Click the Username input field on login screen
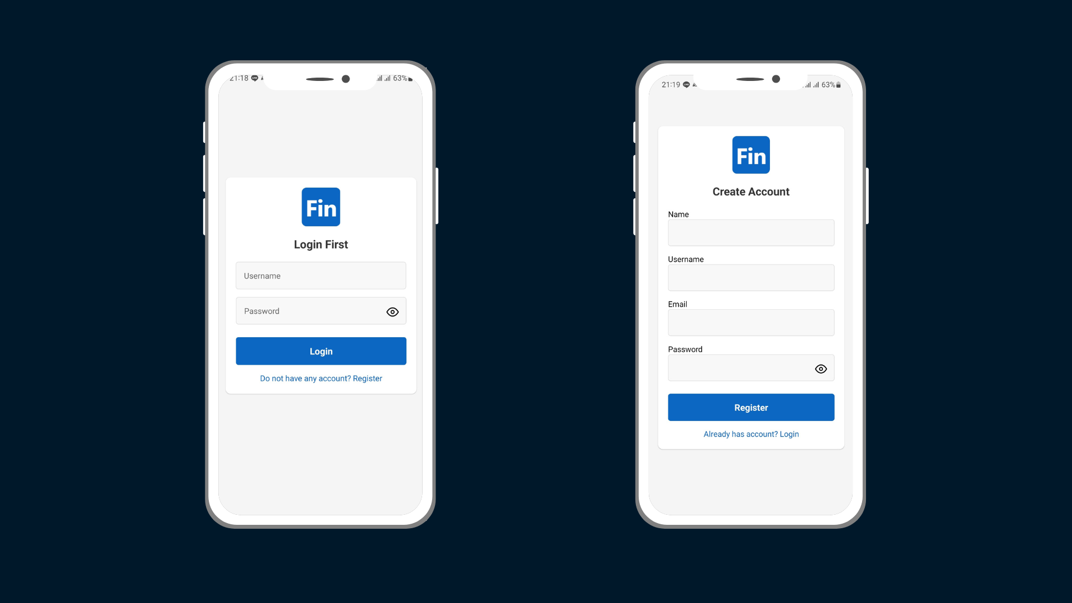This screenshot has height=603, width=1072. pos(320,275)
